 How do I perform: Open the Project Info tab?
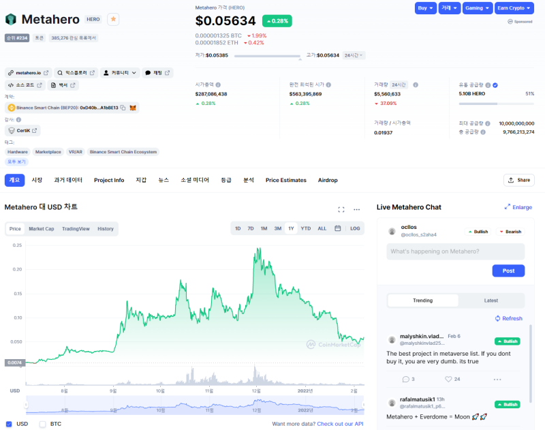pyautogui.click(x=109, y=180)
